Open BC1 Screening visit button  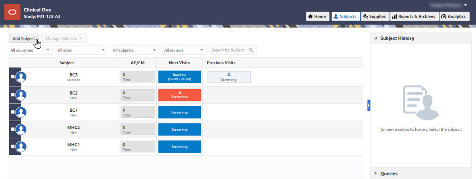click(x=180, y=112)
